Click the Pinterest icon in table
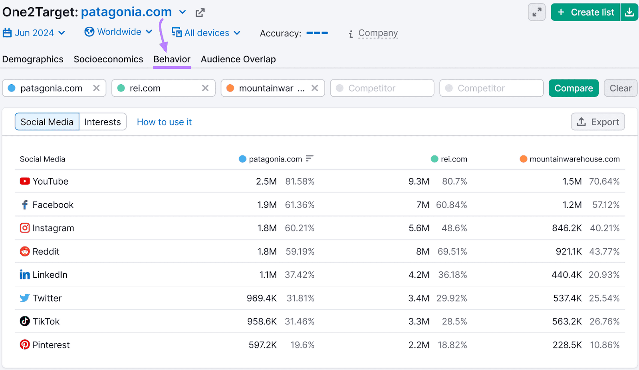The image size is (639, 370). 25,344
